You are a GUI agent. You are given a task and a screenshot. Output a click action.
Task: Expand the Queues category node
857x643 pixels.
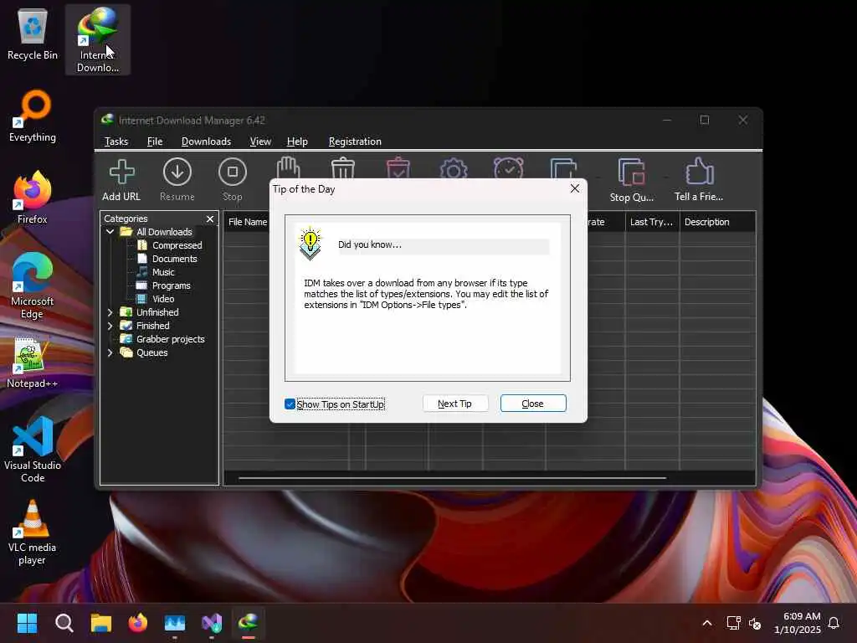point(110,352)
